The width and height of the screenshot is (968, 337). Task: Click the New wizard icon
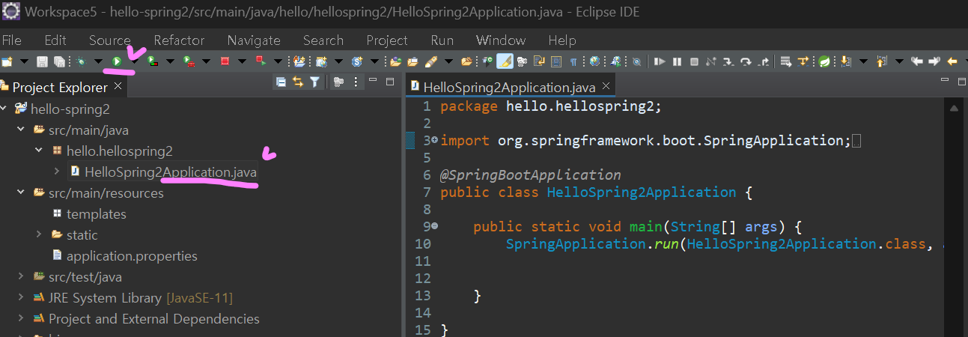tap(7, 61)
